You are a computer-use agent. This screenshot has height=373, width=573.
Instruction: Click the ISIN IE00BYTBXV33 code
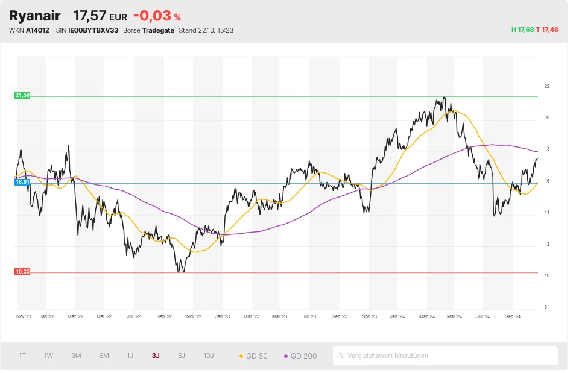click(95, 30)
